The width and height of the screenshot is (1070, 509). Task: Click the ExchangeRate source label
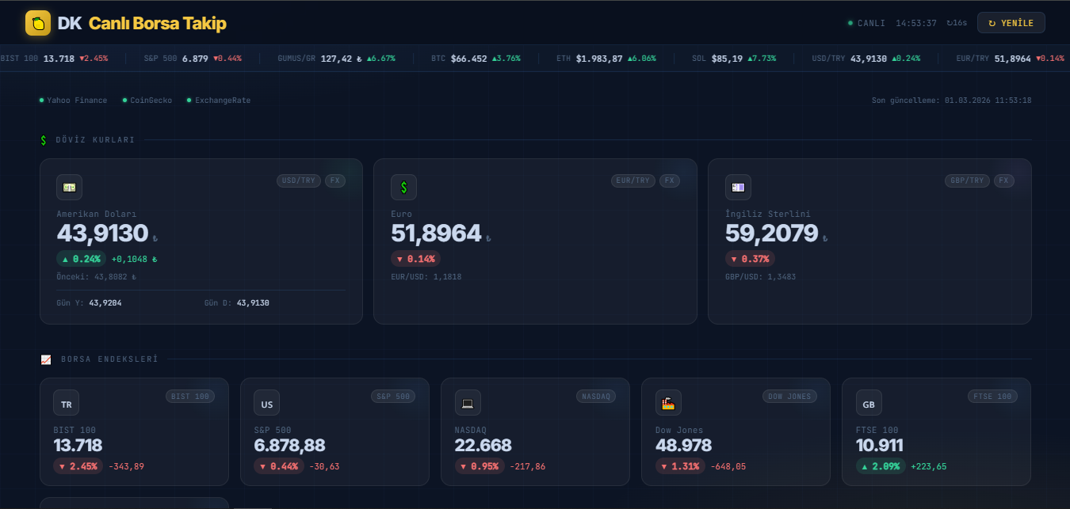pyautogui.click(x=218, y=101)
